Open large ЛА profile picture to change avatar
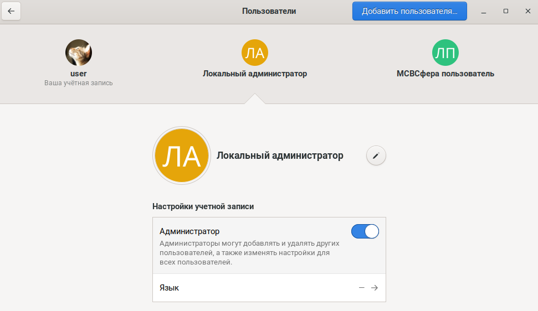 pyautogui.click(x=182, y=156)
